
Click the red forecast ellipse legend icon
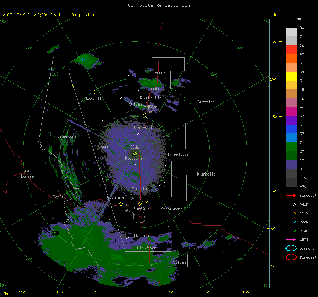pyautogui.click(x=291, y=257)
